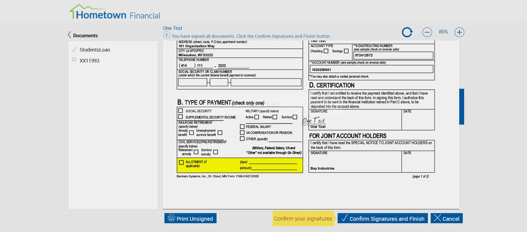Check the military Active box
Viewport: 527px width, 232px height.
tap(257, 117)
